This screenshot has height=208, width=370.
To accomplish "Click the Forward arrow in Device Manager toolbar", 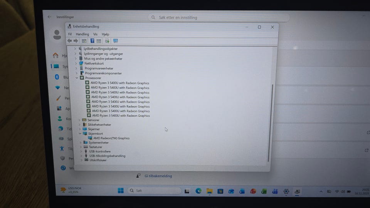I will pos(76,41).
